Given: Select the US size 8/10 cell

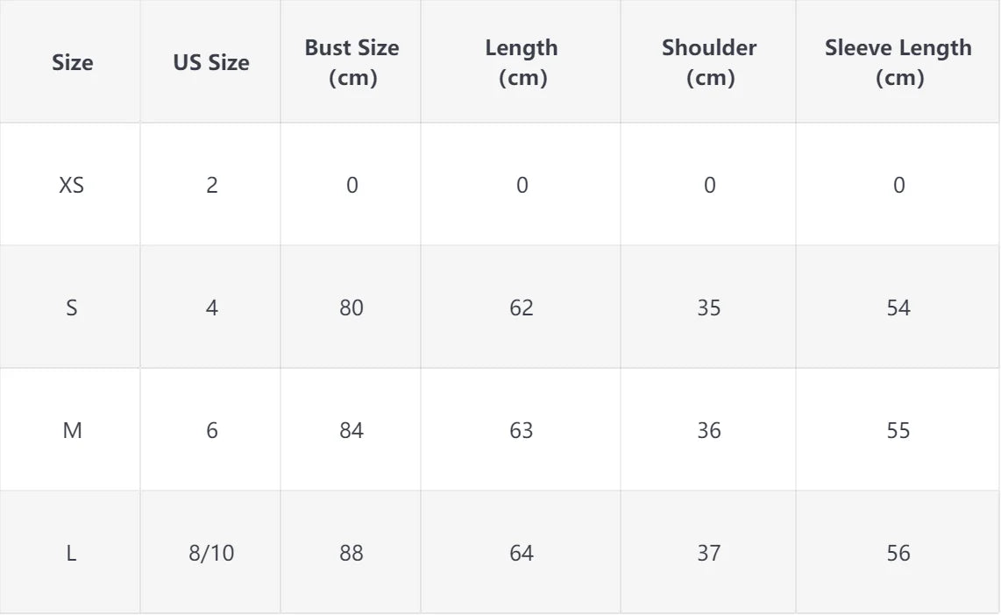Looking at the screenshot, I should coord(211,553).
